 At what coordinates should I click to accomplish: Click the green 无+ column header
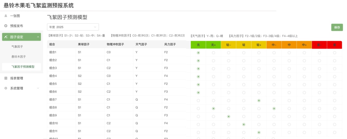click(213, 45)
